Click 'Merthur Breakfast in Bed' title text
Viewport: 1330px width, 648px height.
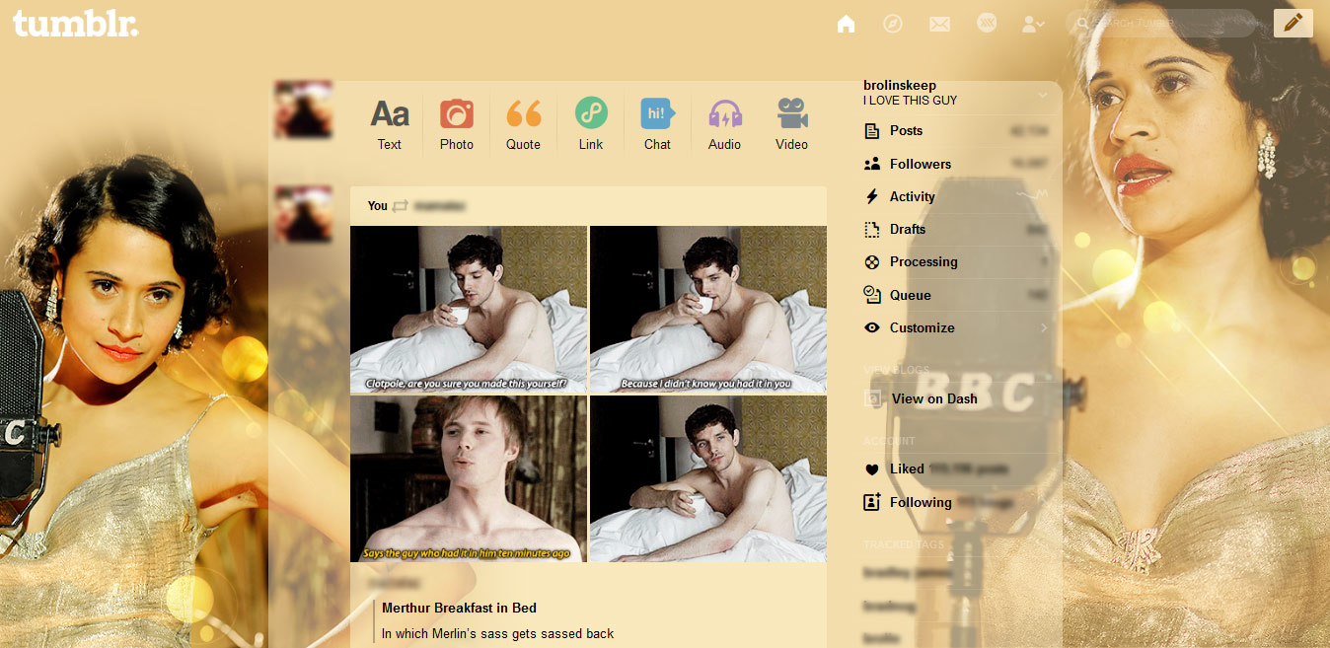pos(460,608)
